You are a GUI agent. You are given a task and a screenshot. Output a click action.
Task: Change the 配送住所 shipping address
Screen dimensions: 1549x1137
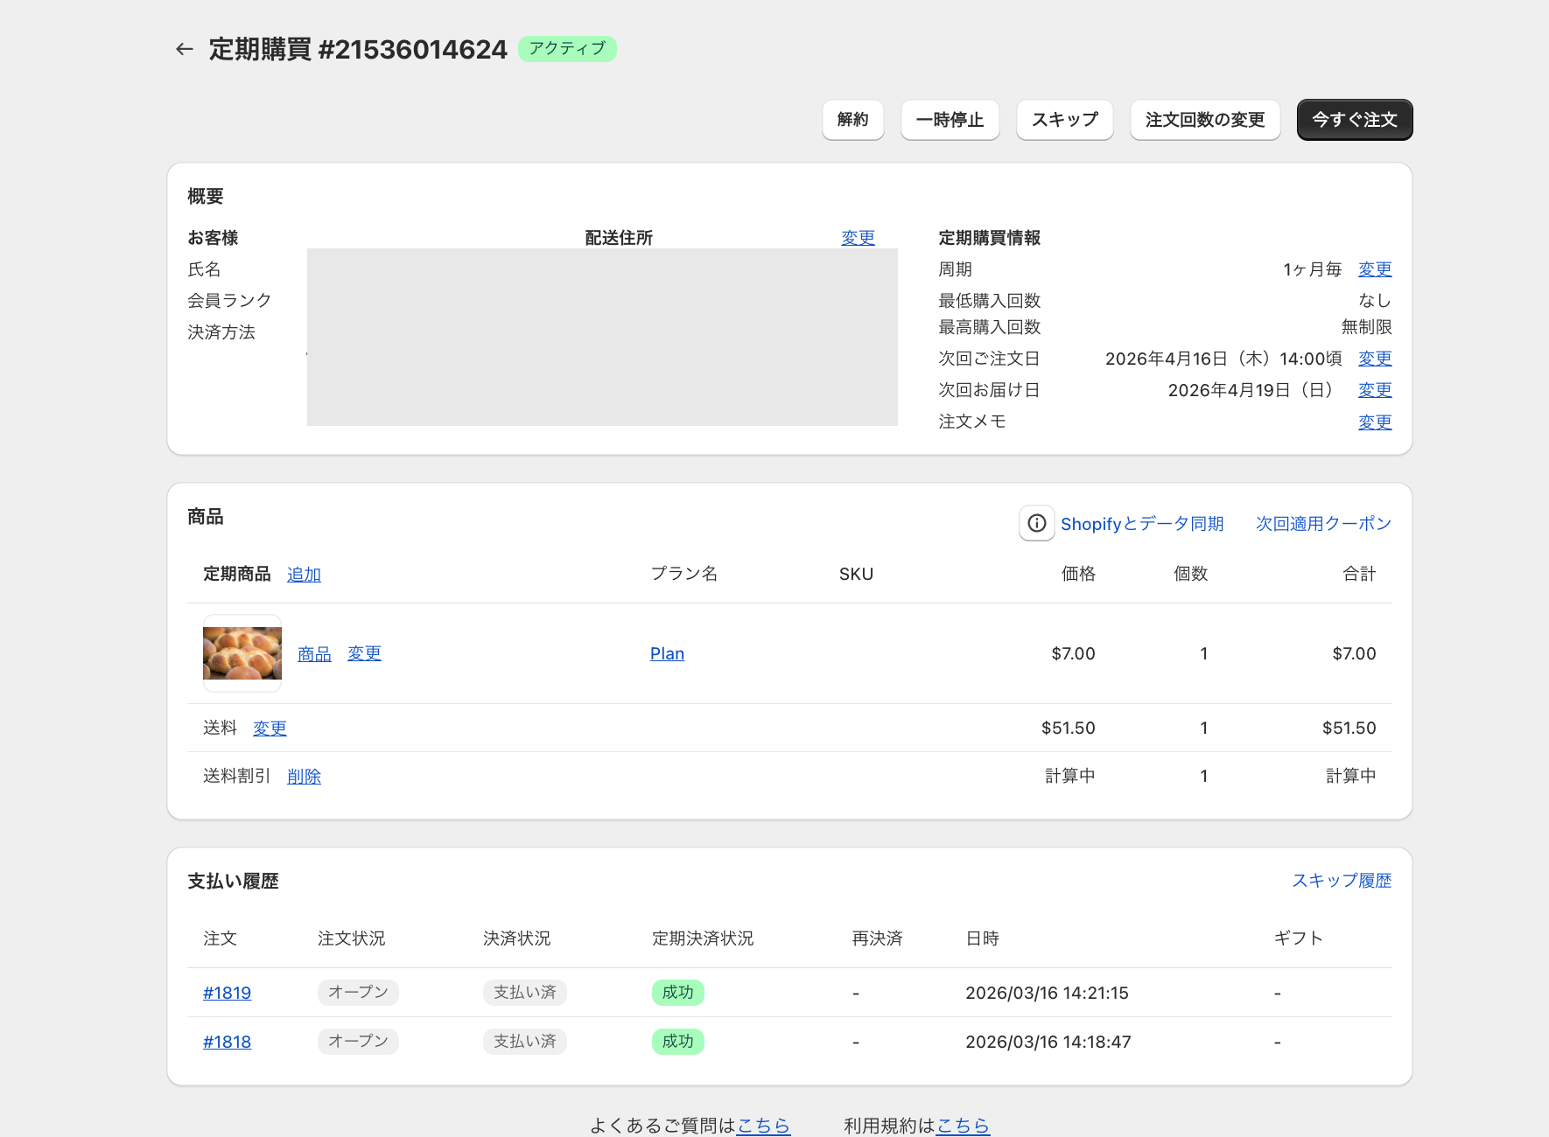[x=858, y=238]
